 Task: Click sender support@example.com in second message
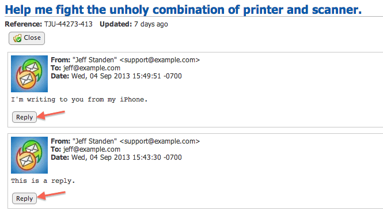(160, 141)
